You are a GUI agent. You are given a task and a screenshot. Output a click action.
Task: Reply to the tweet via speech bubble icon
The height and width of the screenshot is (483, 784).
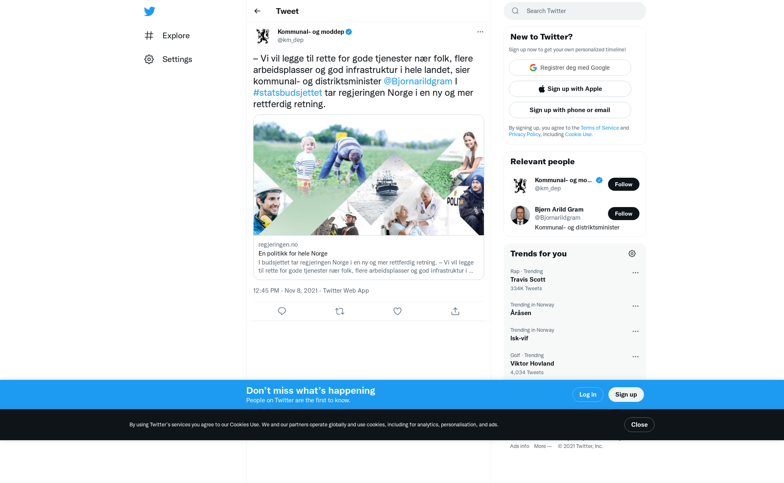click(x=282, y=311)
